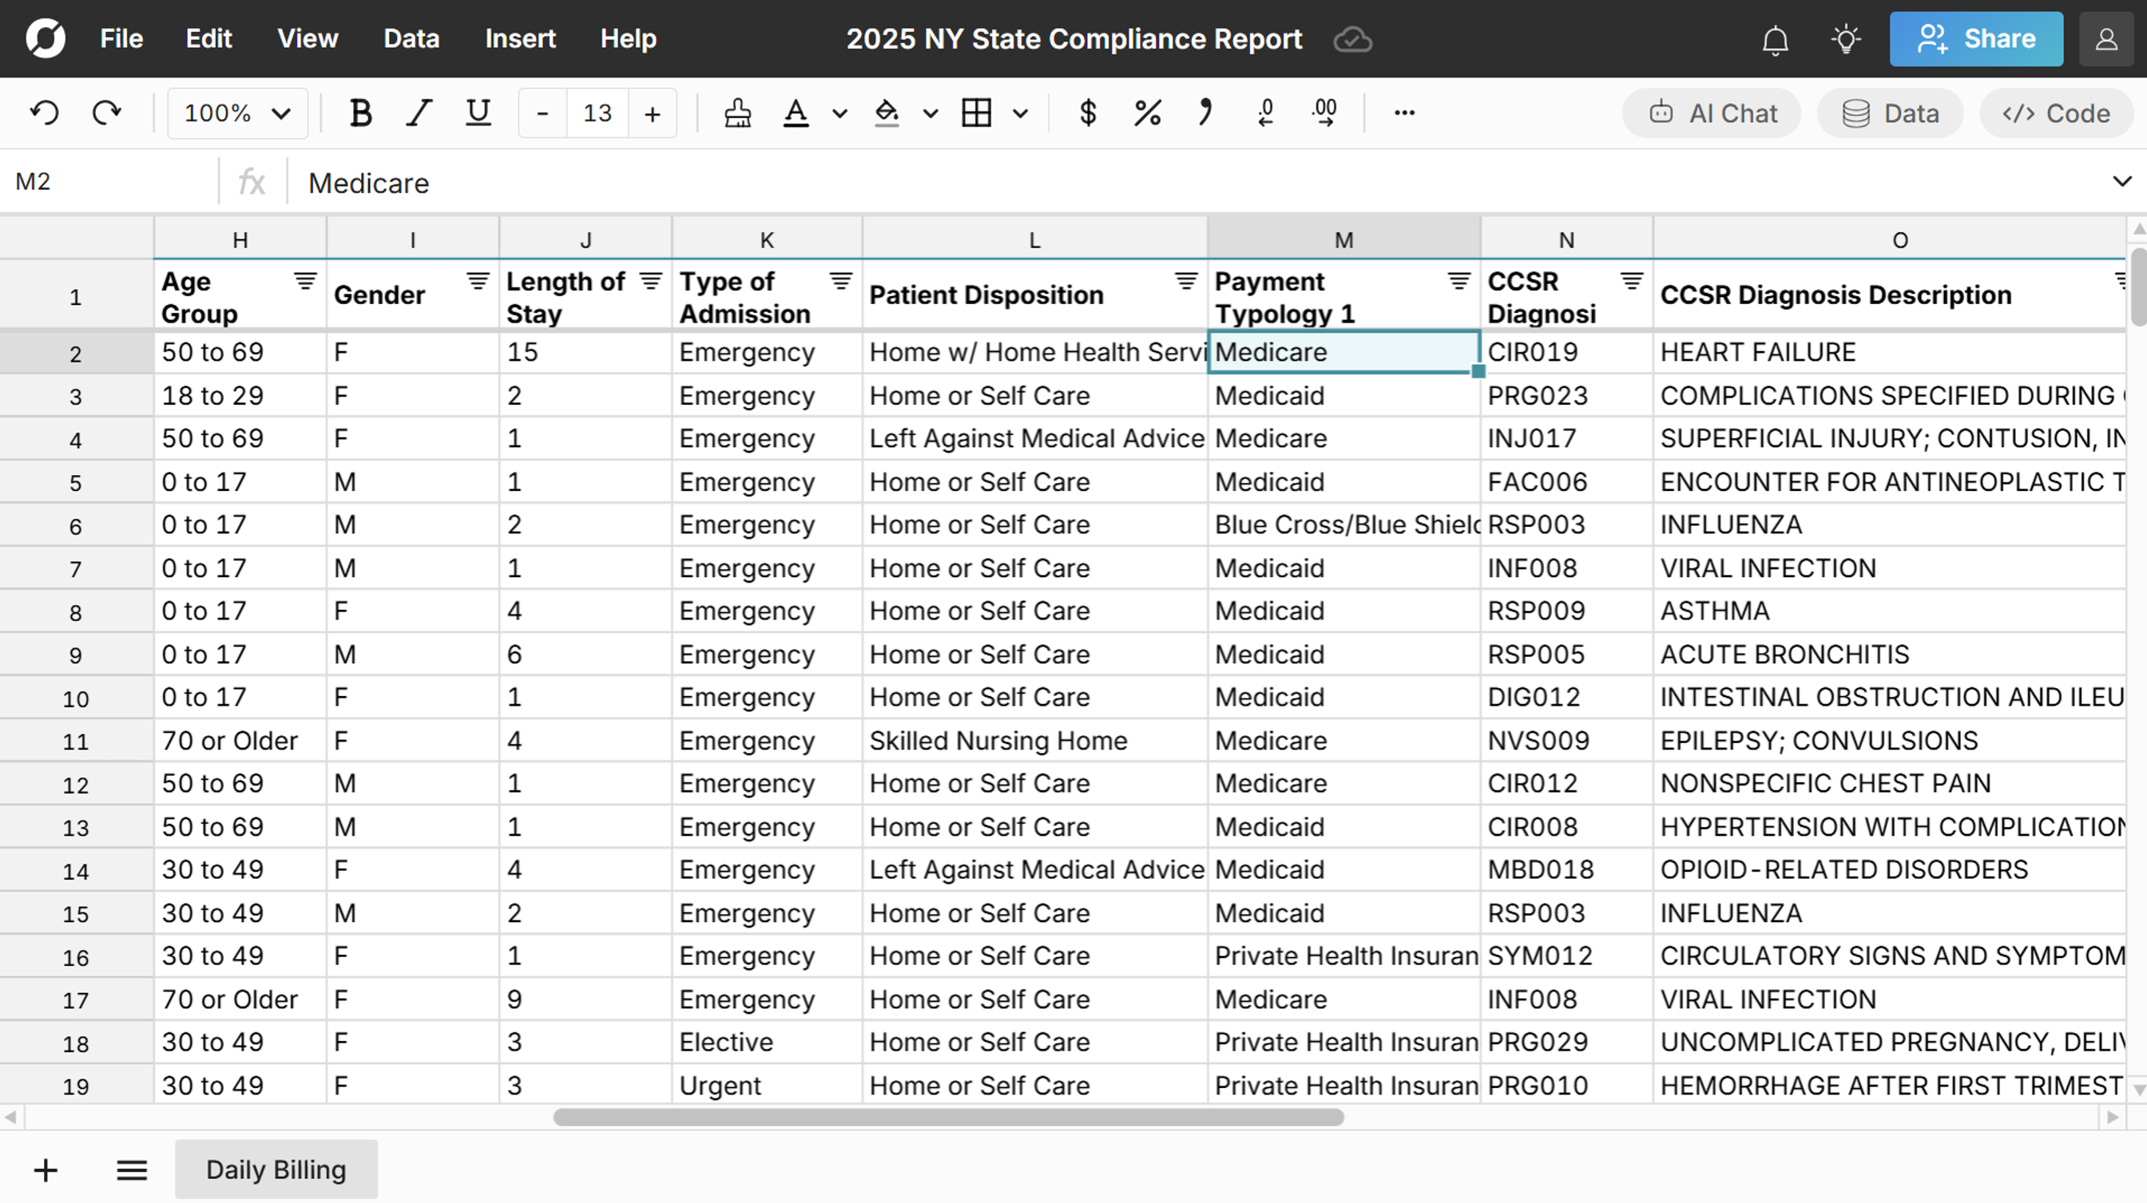Open the notifications bell
2147x1203 pixels.
(x=1776, y=39)
